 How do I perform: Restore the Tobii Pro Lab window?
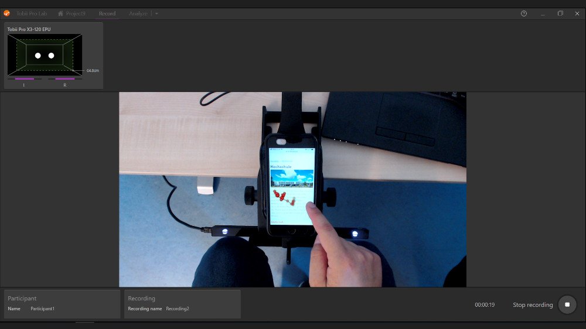(560, 13)
